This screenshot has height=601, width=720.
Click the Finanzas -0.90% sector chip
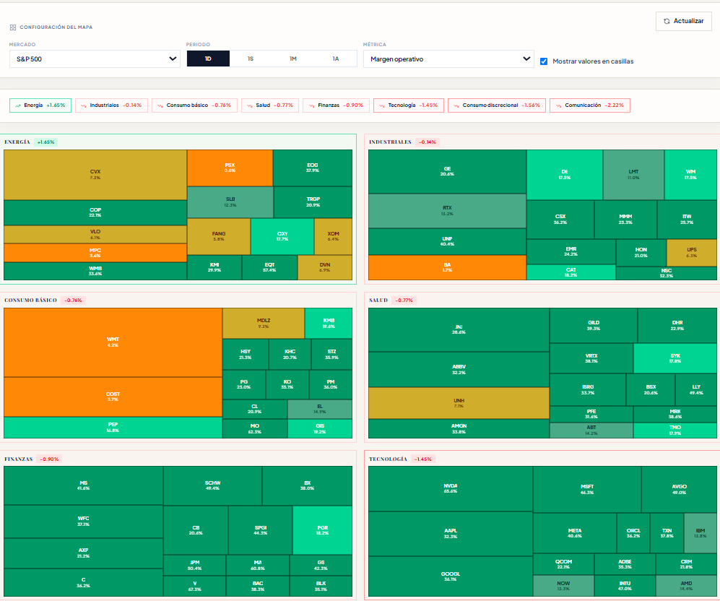pos(336,105)
